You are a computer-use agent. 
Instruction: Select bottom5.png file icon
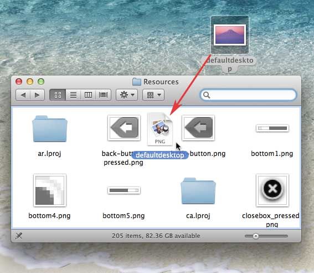pyautogui.click(x=124, y=190)
